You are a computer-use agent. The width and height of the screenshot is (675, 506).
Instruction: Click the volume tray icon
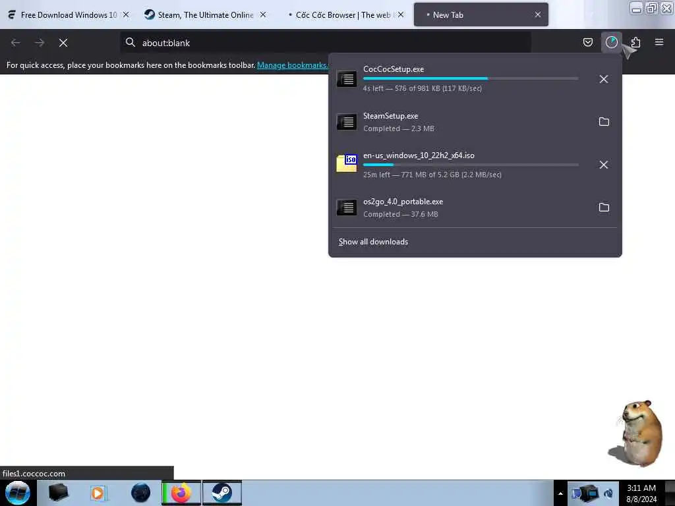[x=608, y=493]
